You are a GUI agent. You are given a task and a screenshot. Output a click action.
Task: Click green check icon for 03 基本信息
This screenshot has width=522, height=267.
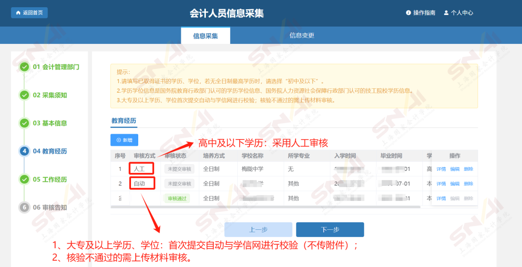[x=24, y=123]
